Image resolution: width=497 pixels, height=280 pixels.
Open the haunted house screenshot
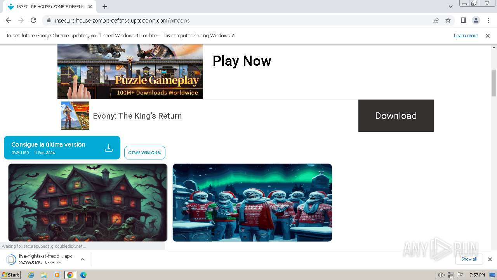[87, 202]
